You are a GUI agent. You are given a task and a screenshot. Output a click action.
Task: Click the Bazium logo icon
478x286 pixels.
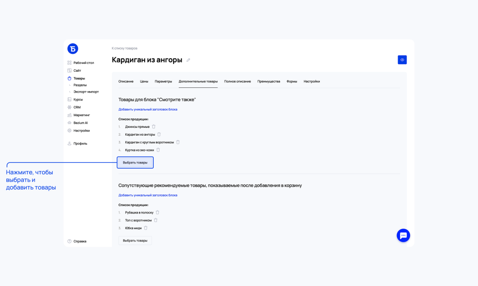(x=73, y=49)
